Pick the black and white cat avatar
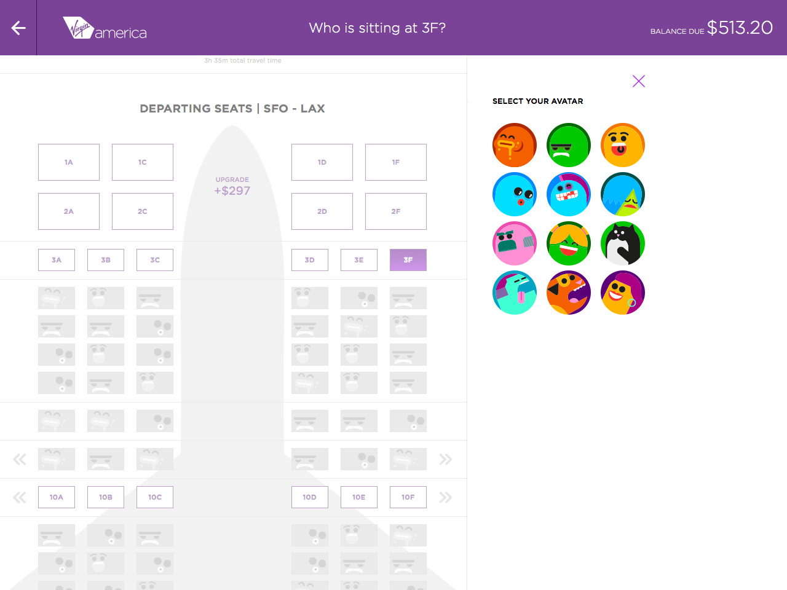This screenshot has width=787, height=590. point(623,243)
